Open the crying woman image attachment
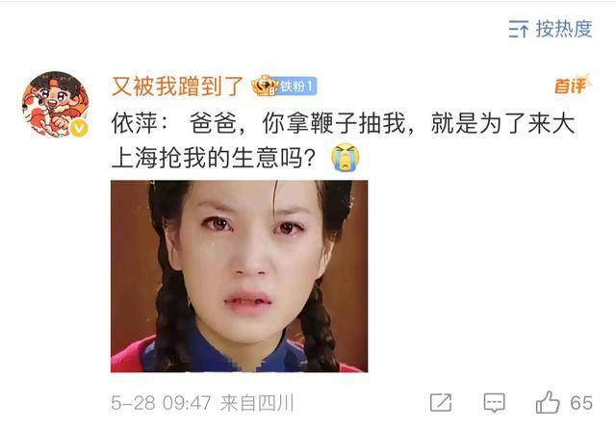The height and width of the screenshot is (428, 616). pyautogui.click(x=240, y=276)
